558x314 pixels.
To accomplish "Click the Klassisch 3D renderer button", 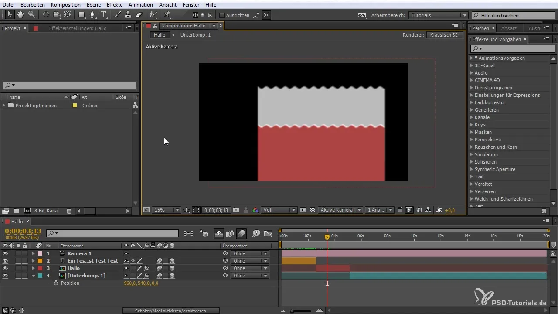I will pos(445,35).
